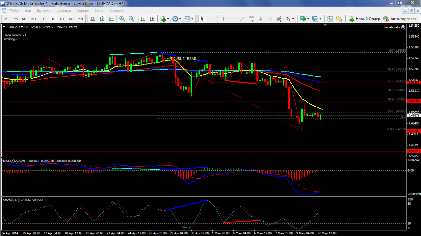This screenshot has width=421, height=236.
Task: Select the trendline drawing tool
Action: 242,19
